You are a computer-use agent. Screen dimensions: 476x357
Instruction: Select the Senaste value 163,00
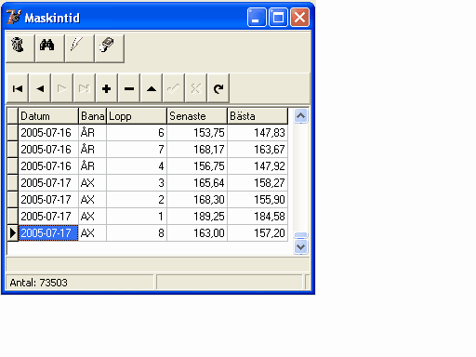[x=197, y=233]
